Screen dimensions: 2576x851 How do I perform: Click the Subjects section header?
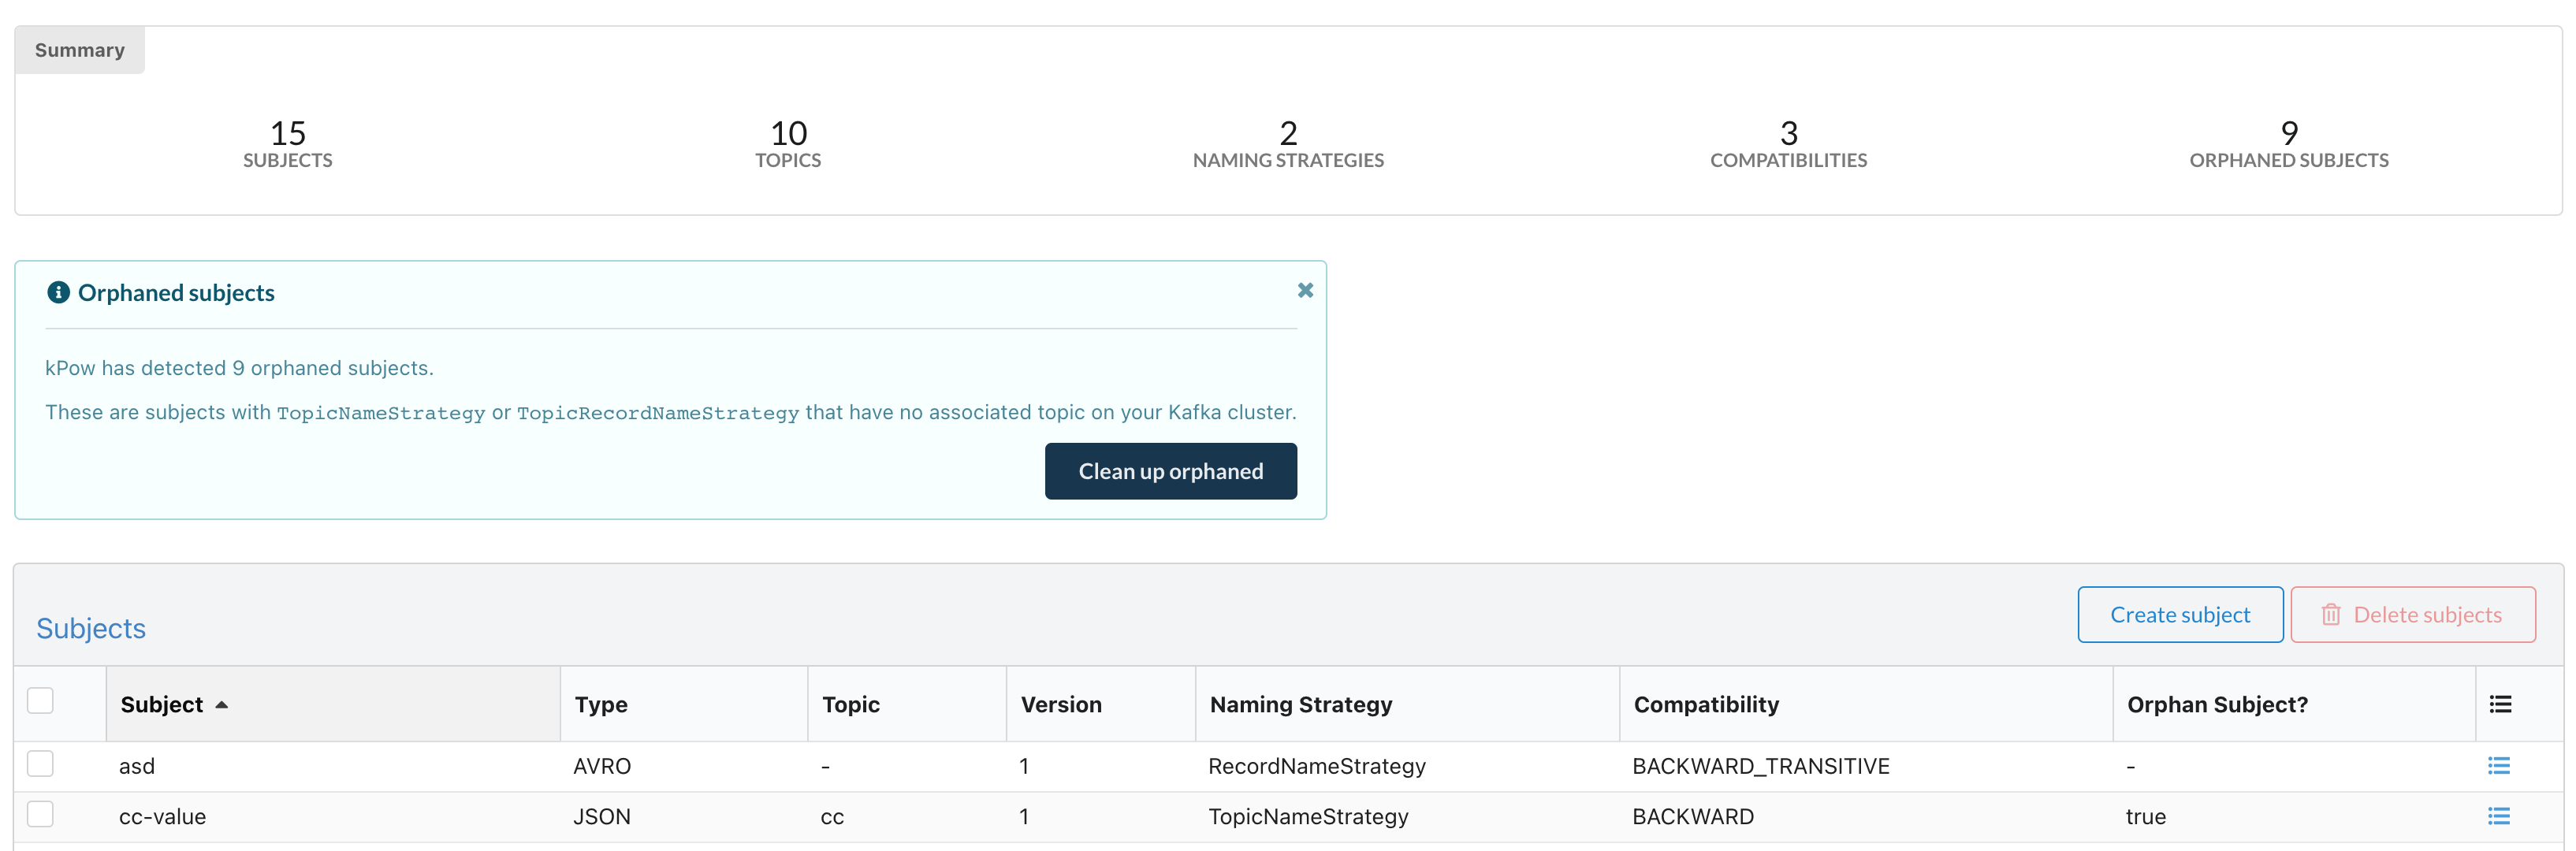91,626
